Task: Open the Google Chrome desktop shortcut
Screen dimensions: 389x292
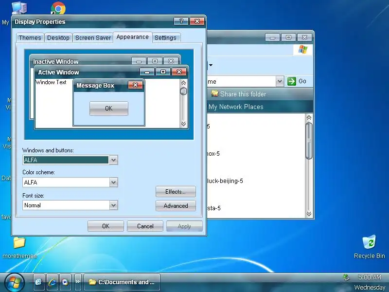Action: click(x=58, y=8)
